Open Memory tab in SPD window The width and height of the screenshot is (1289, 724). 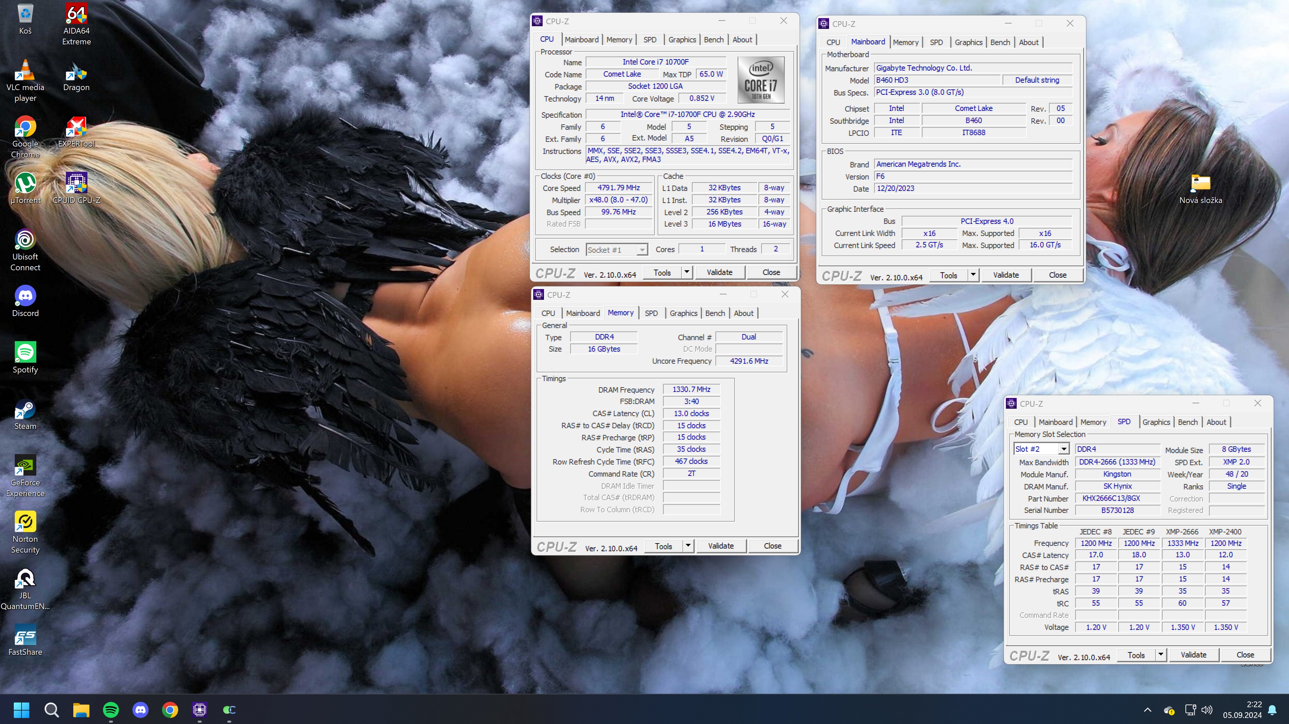[1093, 422]
